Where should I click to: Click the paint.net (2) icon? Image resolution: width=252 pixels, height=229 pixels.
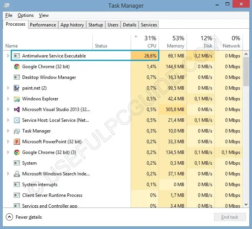pyautogui.click(x=17, y=88)
